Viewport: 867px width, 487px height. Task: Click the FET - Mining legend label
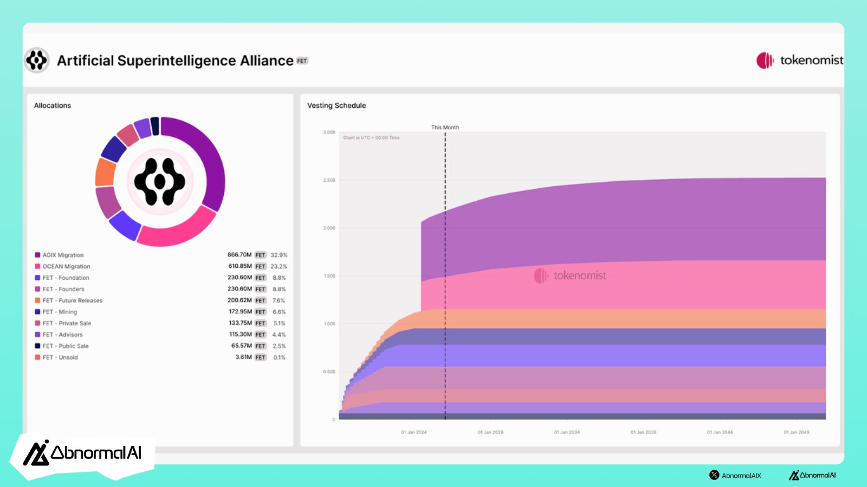(60, 312)
